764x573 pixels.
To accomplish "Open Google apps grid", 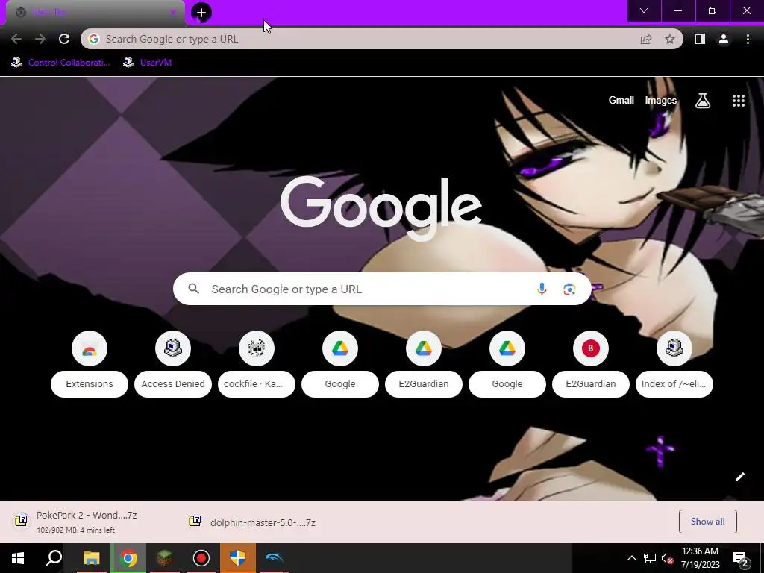I will point(739,101).
